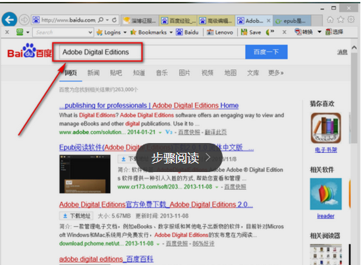This screenshot has height=265, width=361.
Task: Open the address bar dropdown arrow
Action: coord(107,20)
